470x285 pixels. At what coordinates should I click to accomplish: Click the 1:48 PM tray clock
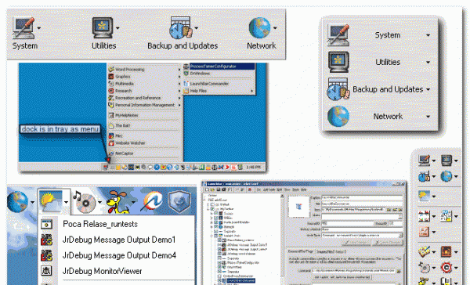click(253, 168)
